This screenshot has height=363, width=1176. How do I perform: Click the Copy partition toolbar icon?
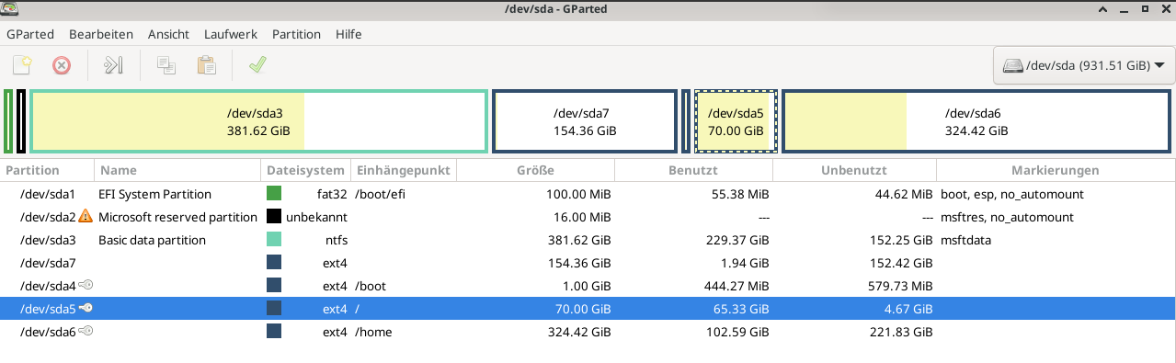166,65
